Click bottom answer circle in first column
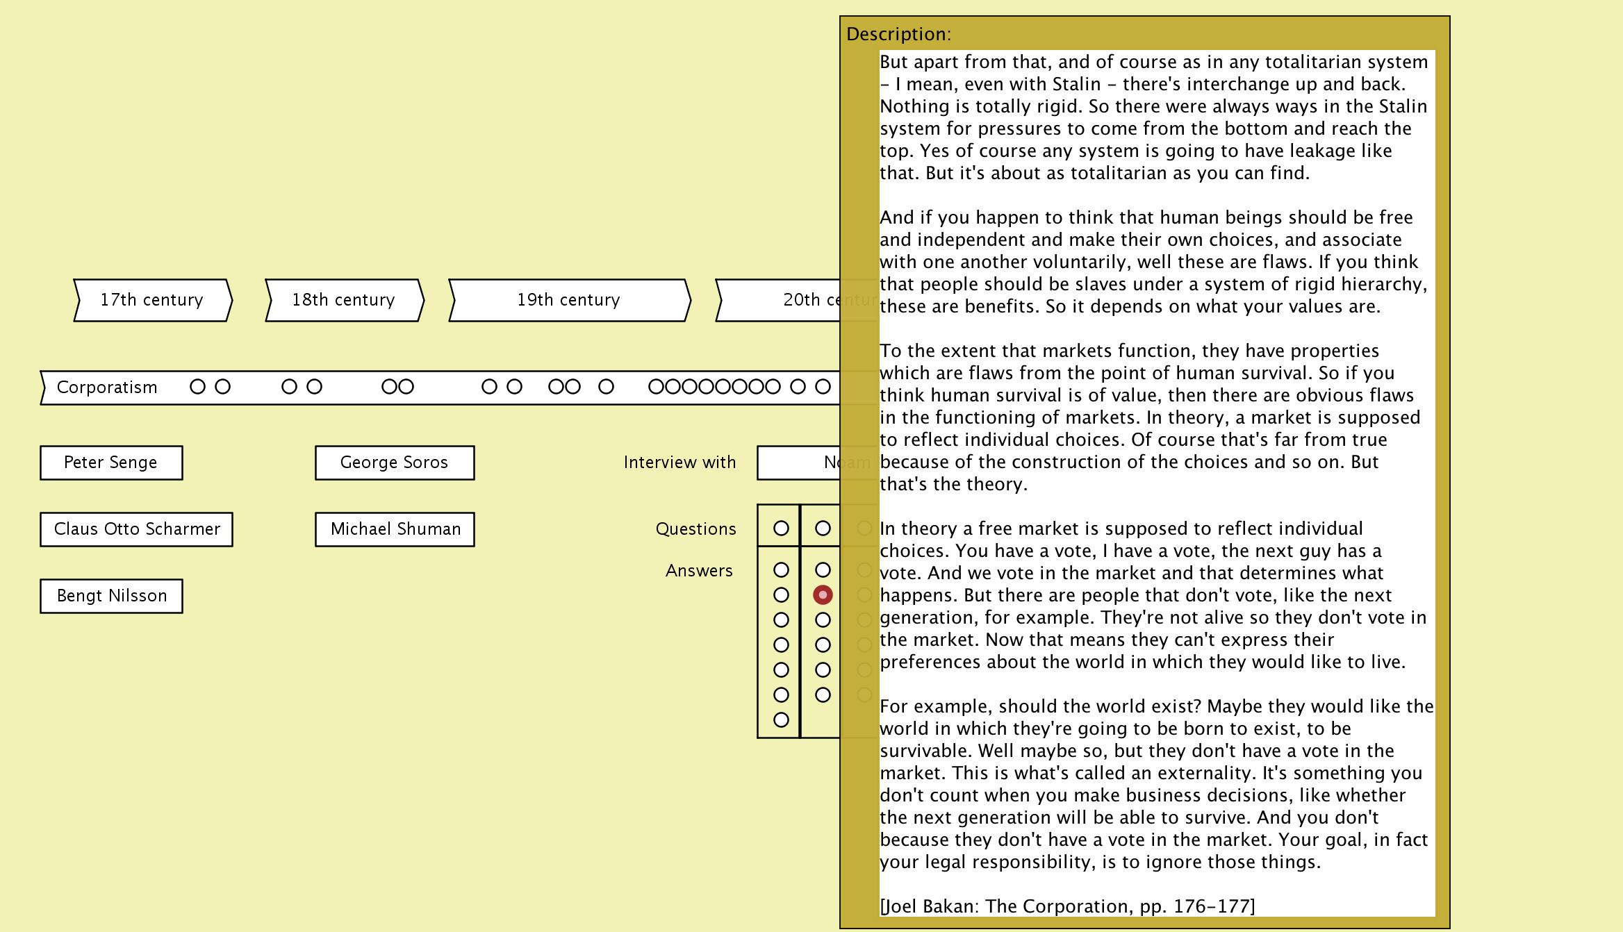Image resolution: width=1623 pixels, height=932 pixels. click(x=781, y=719)
